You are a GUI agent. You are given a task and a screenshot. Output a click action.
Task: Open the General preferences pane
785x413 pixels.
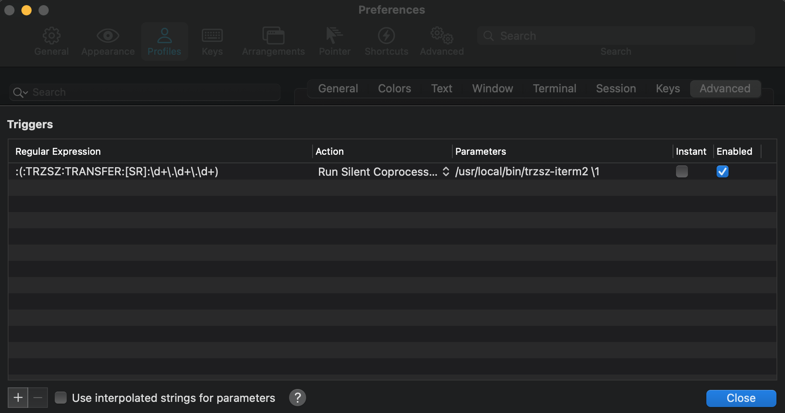(x=51, y=41)
